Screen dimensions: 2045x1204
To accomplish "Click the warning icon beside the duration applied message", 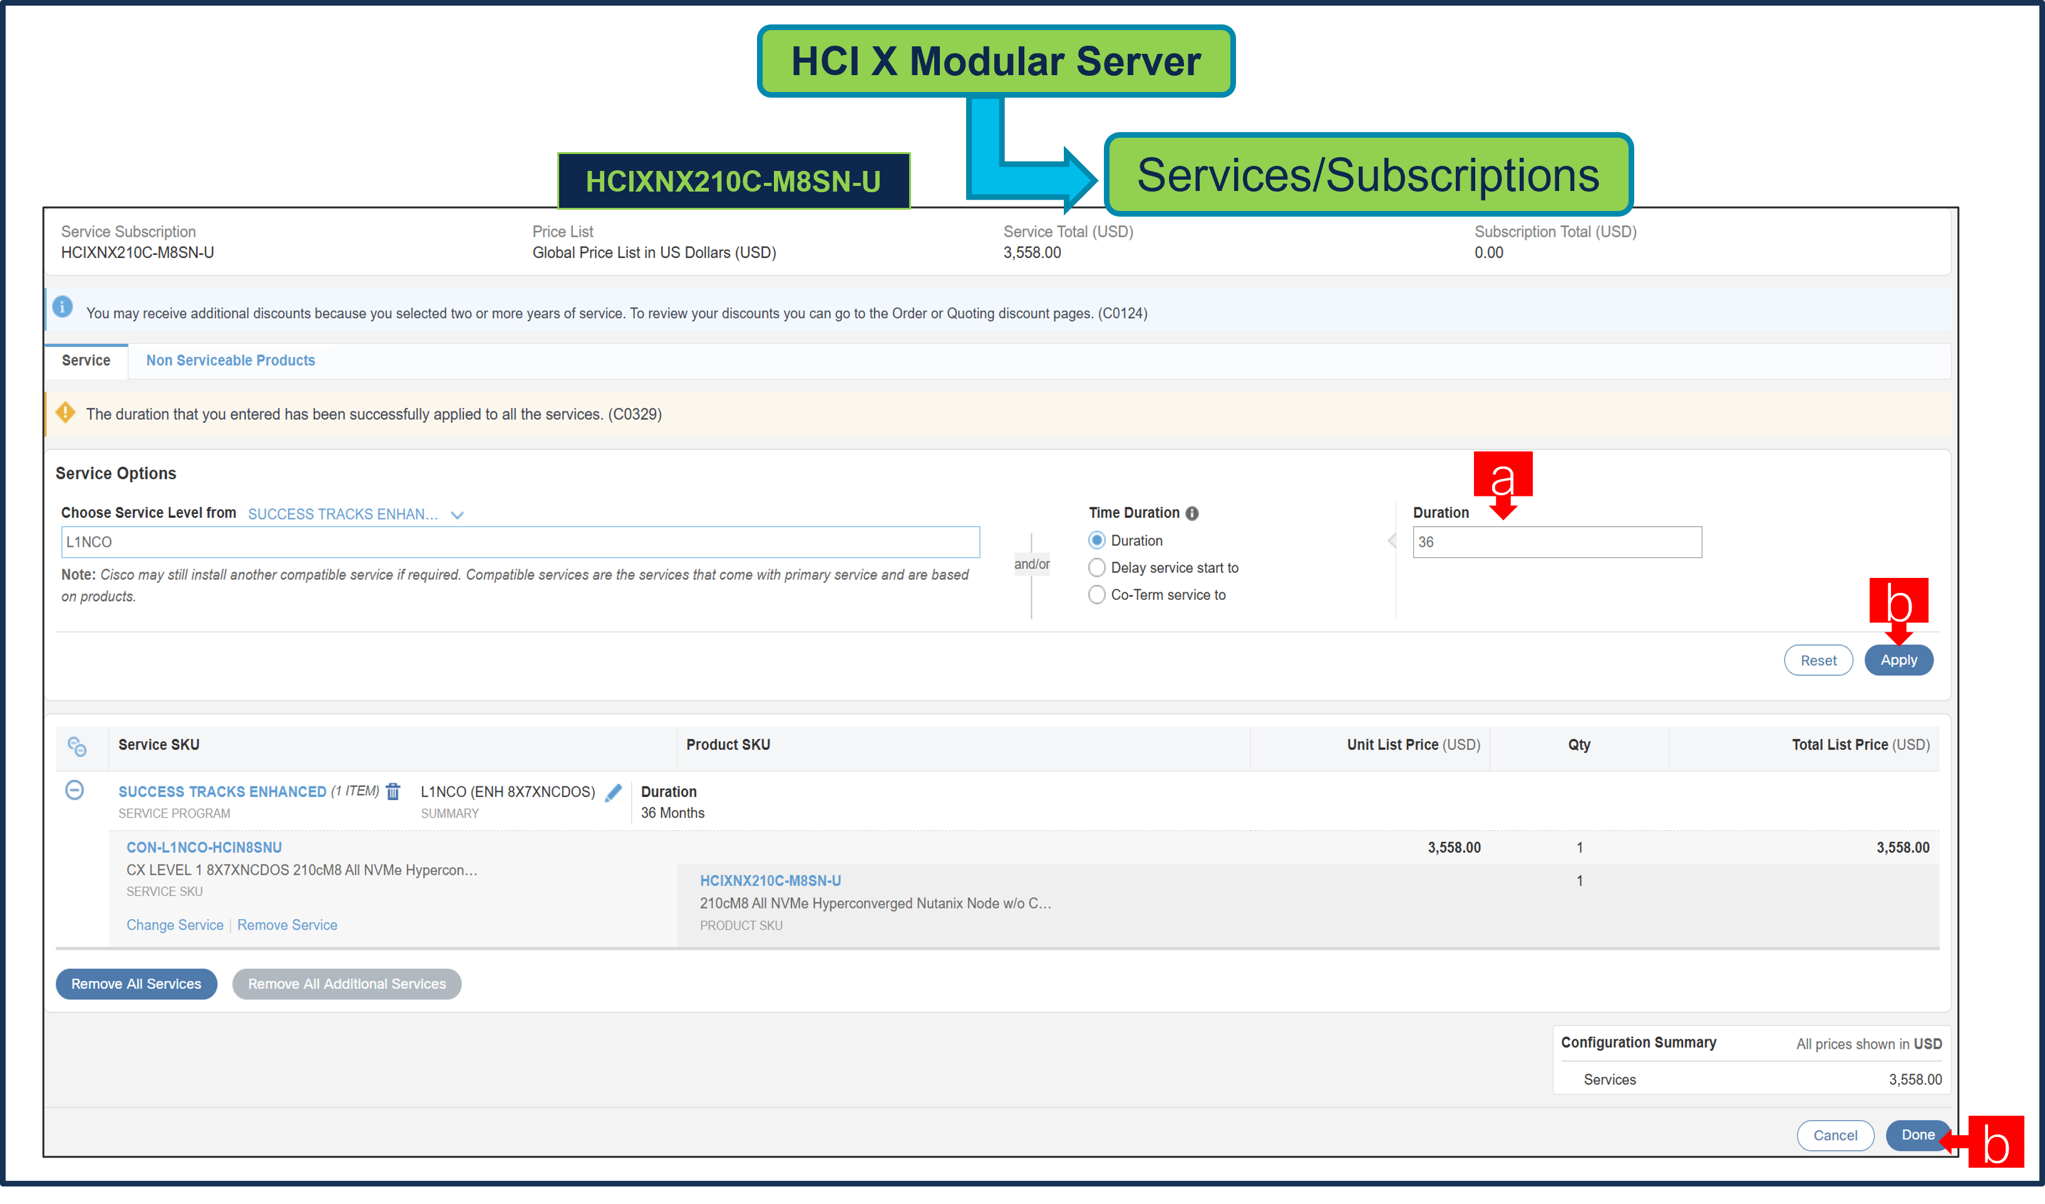I will point(64,413).
